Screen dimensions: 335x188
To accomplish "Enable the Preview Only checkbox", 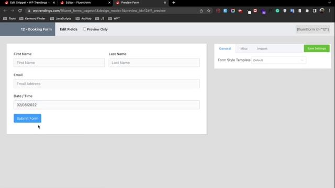I will (x=85, y=29).
